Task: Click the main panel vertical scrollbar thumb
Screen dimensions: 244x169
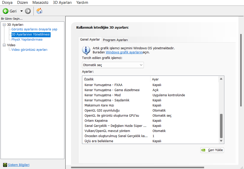Action: tap(241, 70)
